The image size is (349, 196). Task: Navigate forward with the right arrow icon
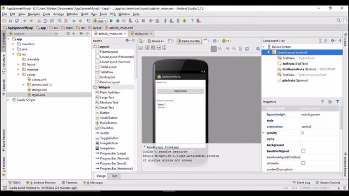(x=80, y=21)
